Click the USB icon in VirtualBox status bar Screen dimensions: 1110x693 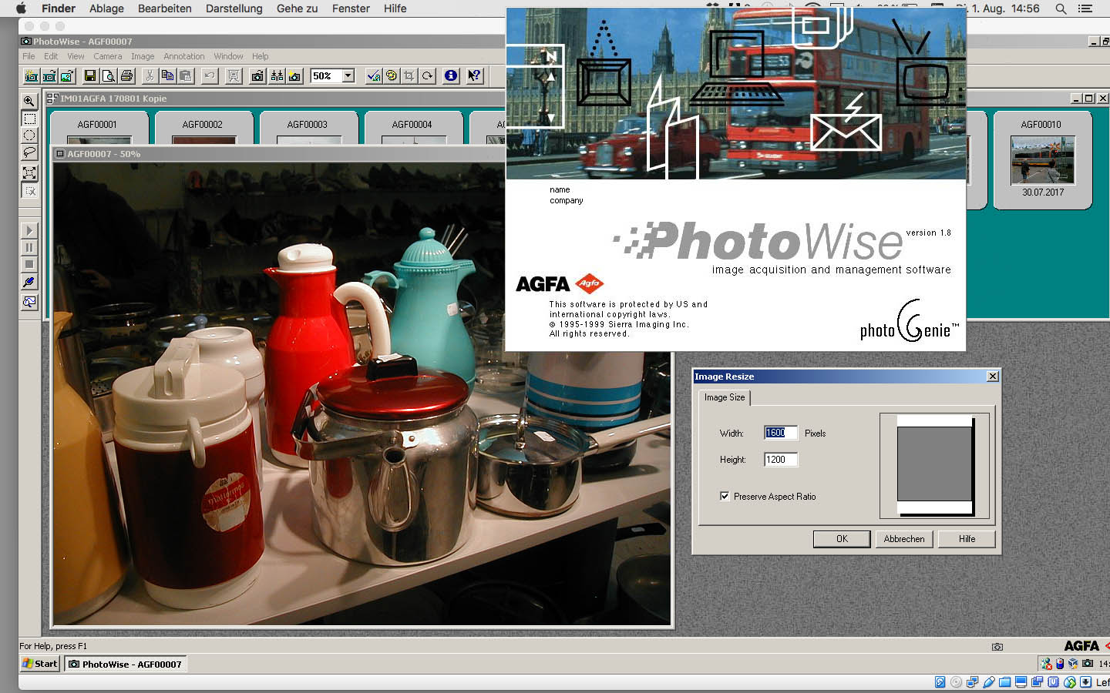989,682
